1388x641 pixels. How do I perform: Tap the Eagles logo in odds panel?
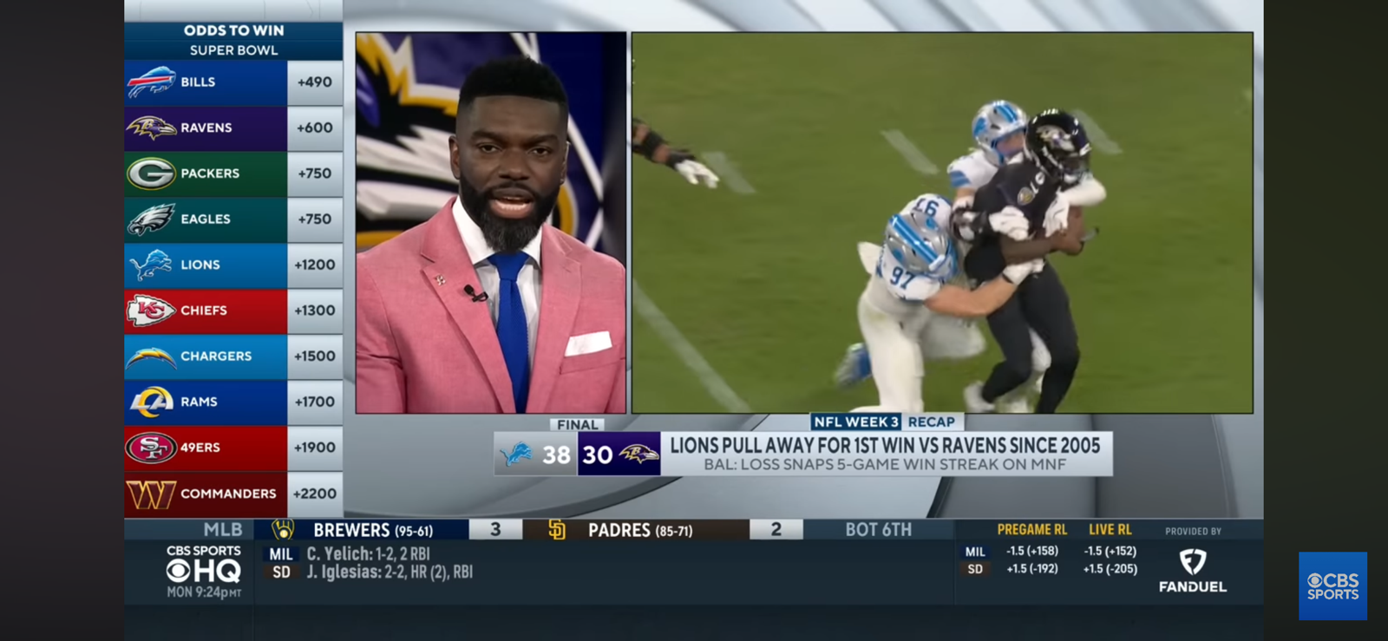pos(151,219)
